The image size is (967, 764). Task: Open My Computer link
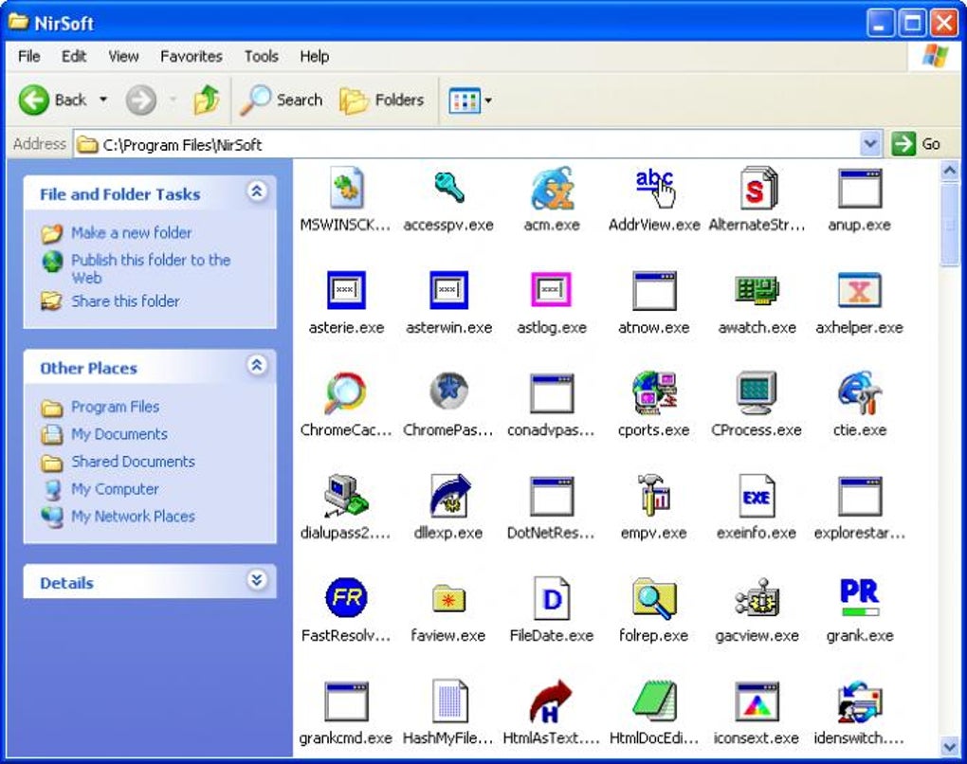click(115, 489)
